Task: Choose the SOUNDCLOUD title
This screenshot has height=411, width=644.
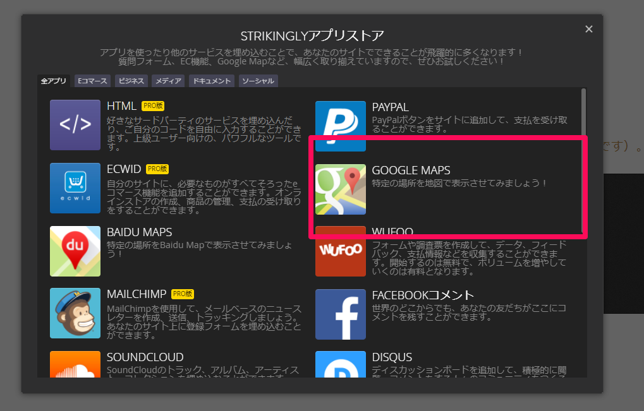Action: pos(145,357)
